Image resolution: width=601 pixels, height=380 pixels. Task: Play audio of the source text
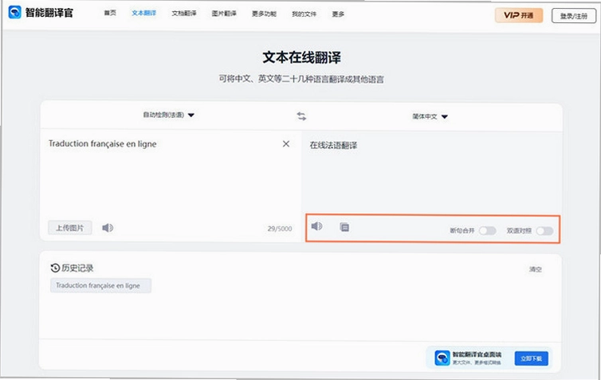click(108, 228)
